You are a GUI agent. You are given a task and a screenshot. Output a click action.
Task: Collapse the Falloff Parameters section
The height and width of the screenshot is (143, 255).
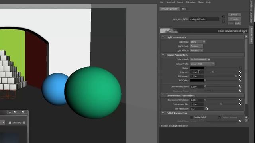tap(163, 113)
